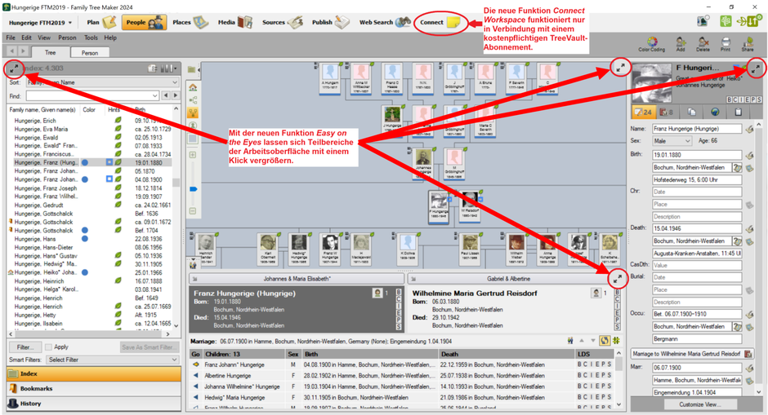The height and width of the screenshot is (415, 768).
Task: Find previous match with left arrow
Action: (x=166, y=95)
